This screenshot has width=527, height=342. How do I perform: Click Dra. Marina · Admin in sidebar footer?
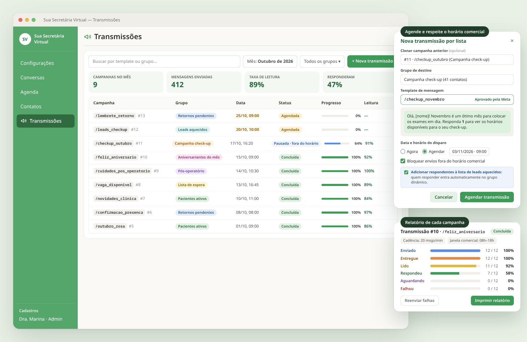pos(41,319)
